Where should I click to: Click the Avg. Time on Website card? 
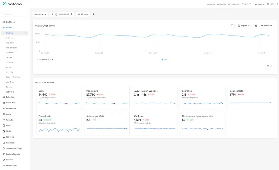(155, 98)
